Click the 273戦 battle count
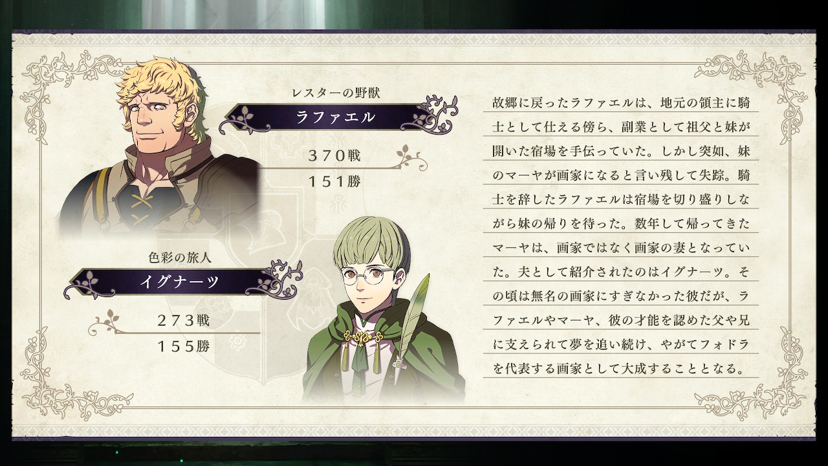828x466 pixels. tap(183, 320)
